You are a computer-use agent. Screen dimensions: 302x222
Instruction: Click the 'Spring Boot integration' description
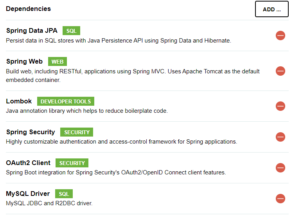[116, 172]
